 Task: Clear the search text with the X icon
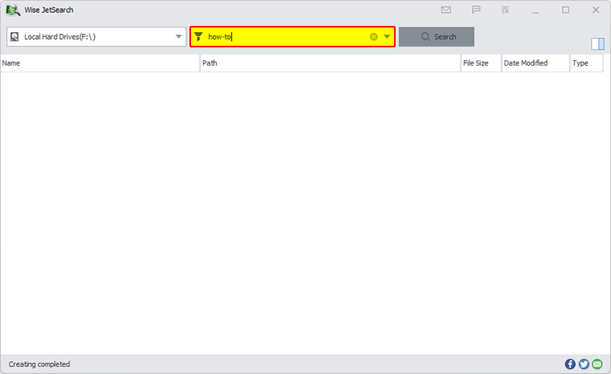coord(373,37)
